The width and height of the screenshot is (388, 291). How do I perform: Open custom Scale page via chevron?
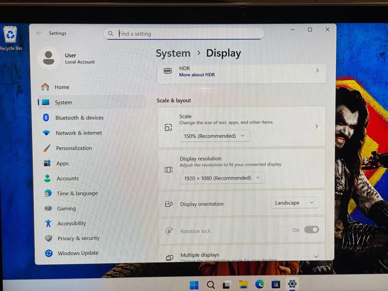(x=317, y=126)
